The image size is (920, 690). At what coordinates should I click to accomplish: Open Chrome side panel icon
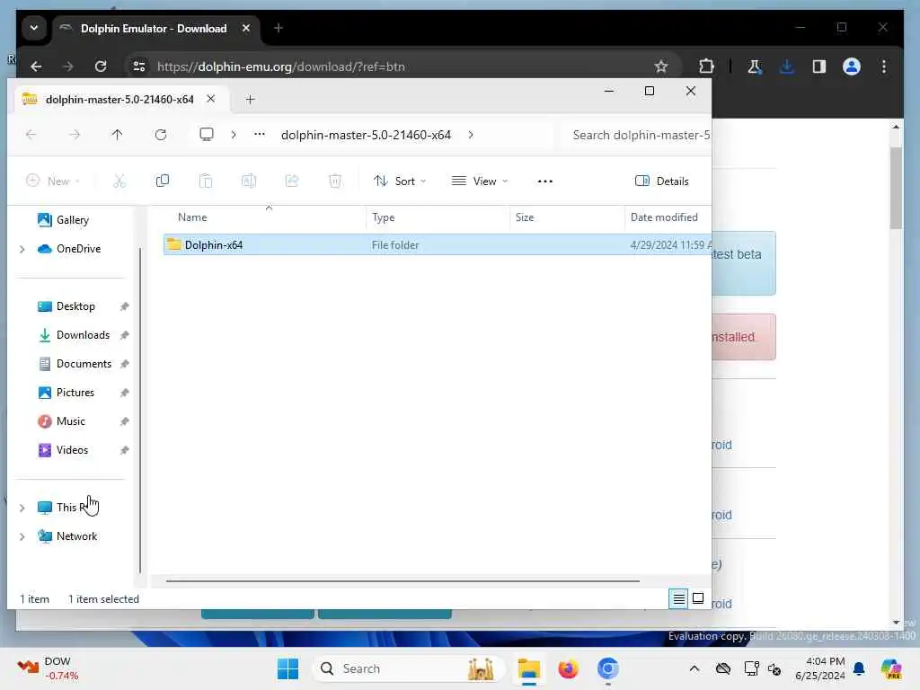[819, 66]
